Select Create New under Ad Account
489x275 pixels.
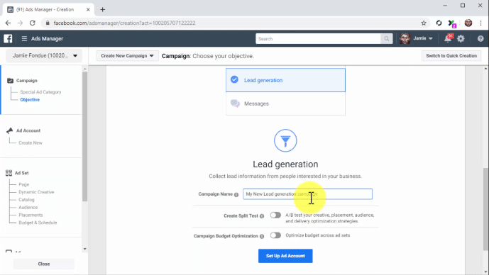(x=31, y=142)
